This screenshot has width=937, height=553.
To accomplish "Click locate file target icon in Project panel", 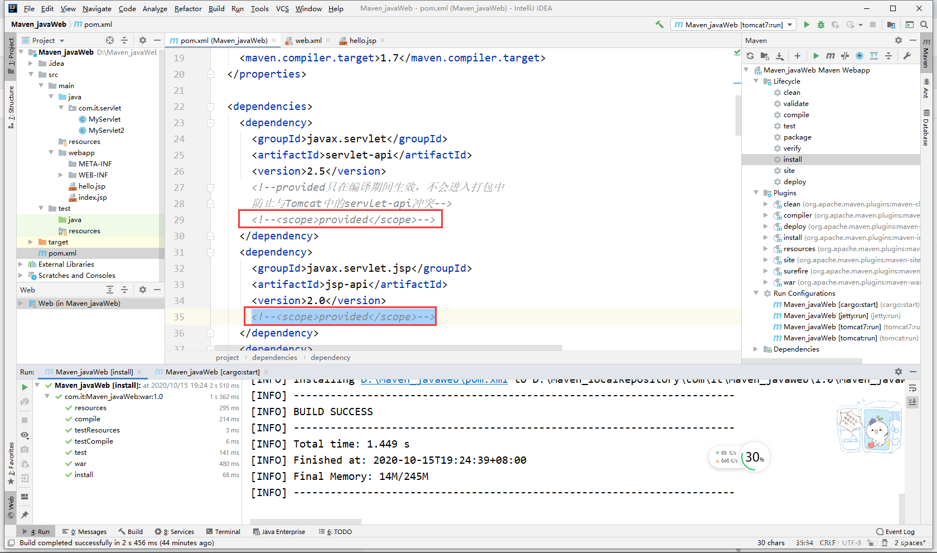I will (x=110, y=40).
